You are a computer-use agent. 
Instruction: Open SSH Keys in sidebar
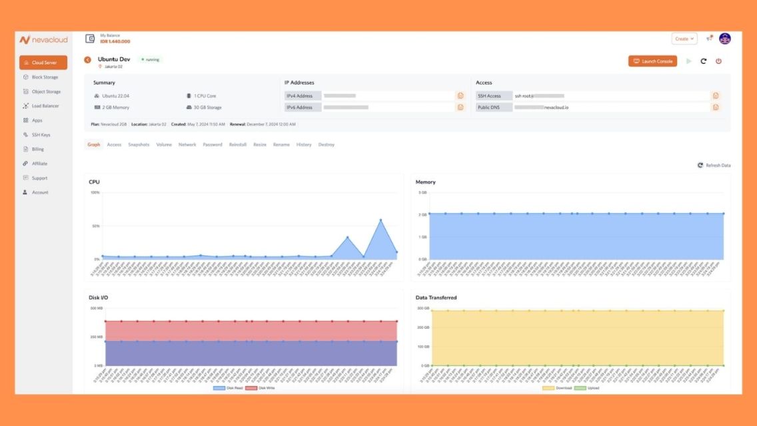(x=37, y=134)
